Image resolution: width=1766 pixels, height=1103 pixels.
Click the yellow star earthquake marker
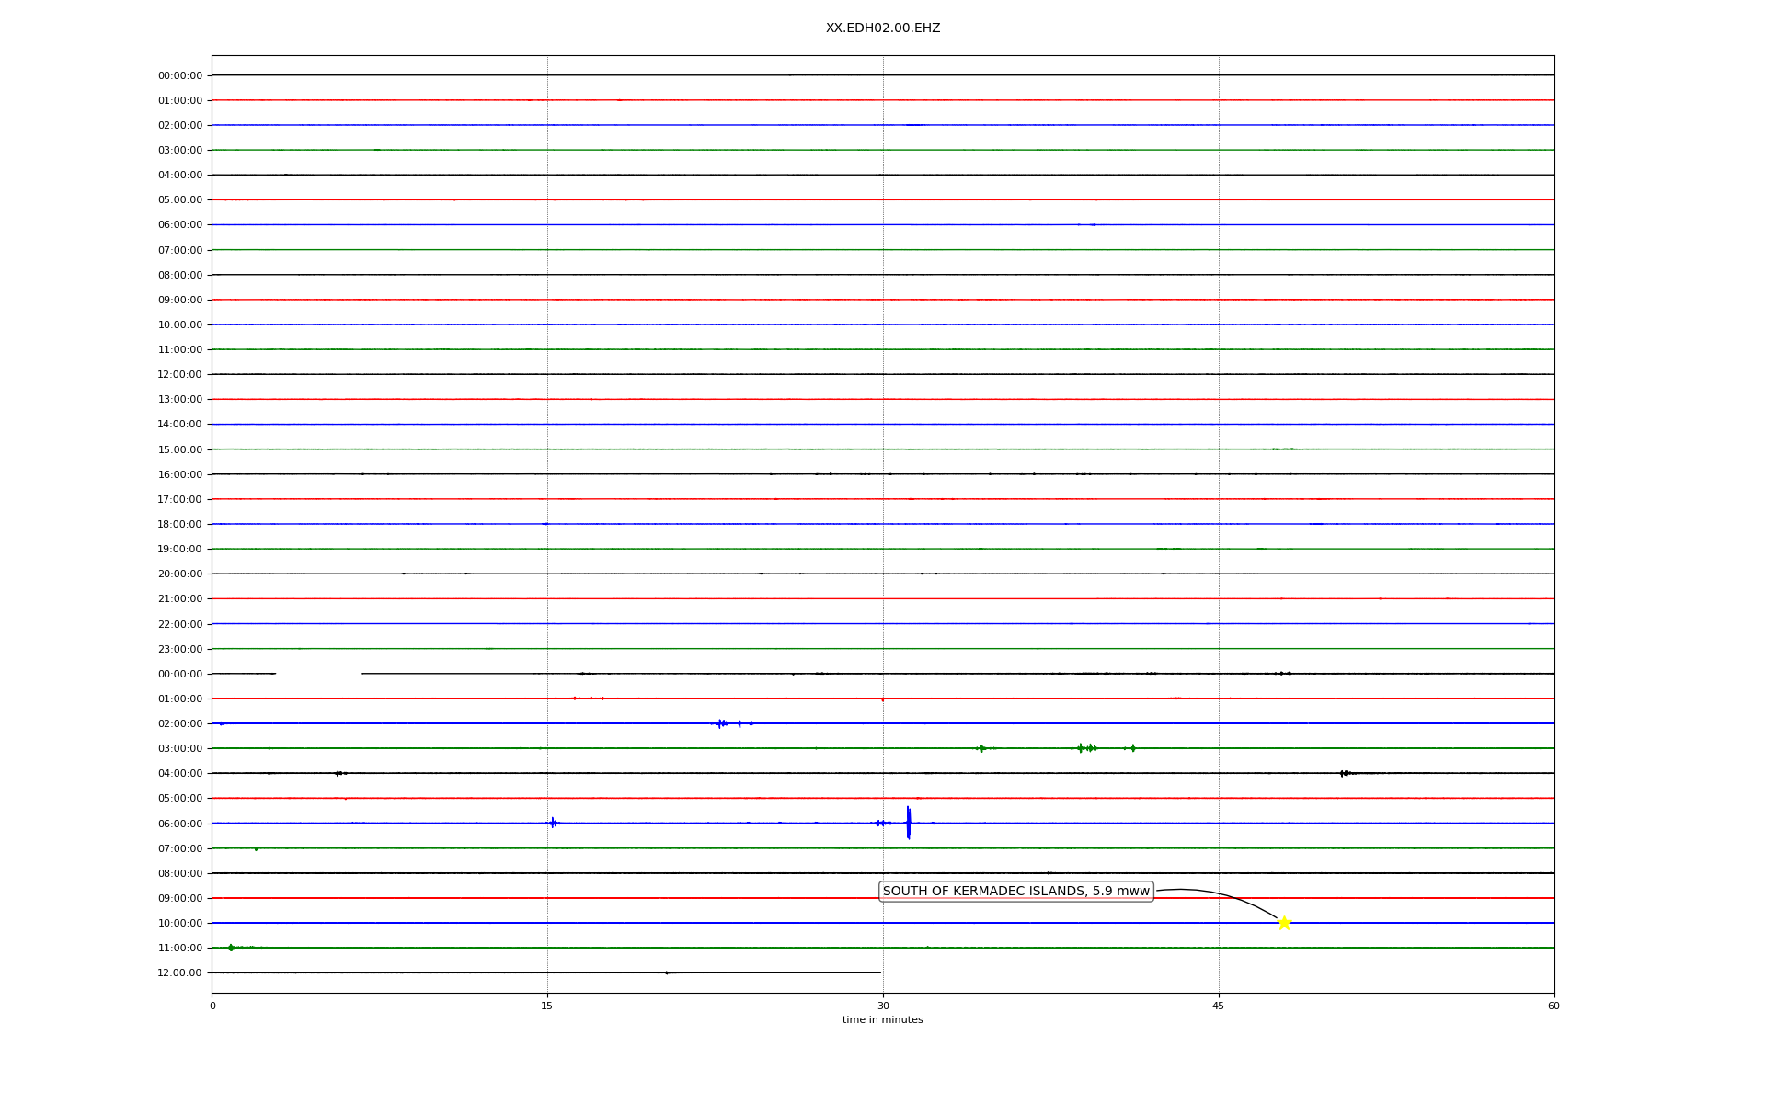(1284, 923)
